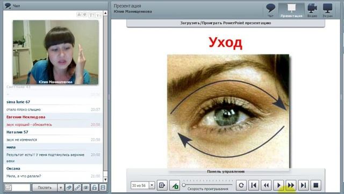The image size is (344, 194).
Task: Open the emoticon smiley picker
Action: coord(8,188)
